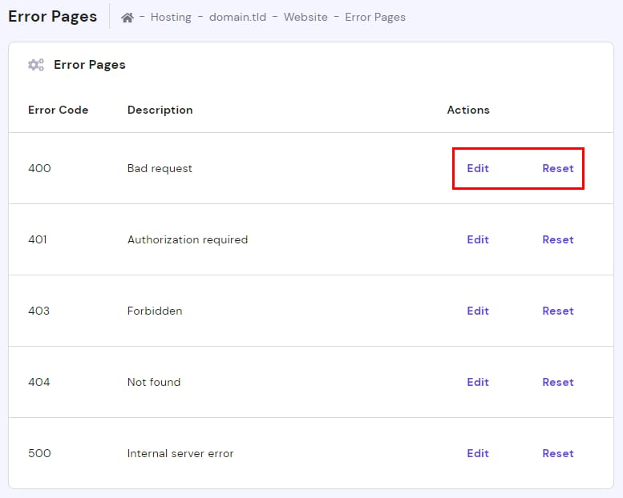Click the Not found description text
Screen dimensions: 623x498
[154, 382]
